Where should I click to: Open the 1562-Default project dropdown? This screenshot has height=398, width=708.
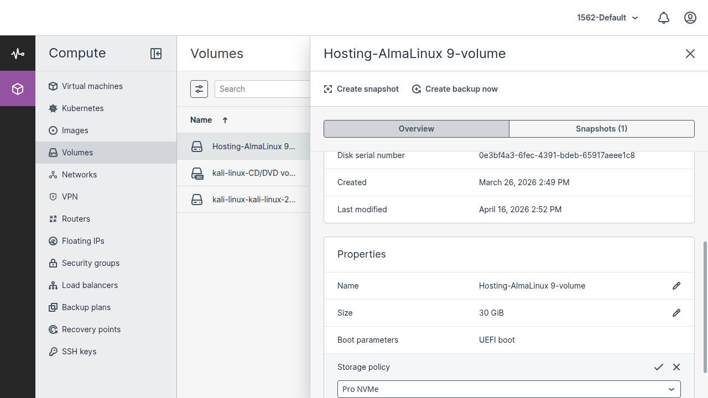click(x=608, y=18)
